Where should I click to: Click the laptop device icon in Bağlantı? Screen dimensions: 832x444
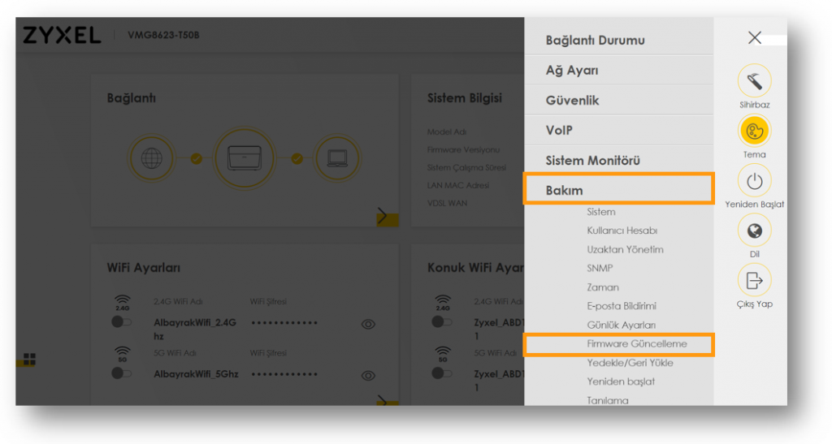tap(336, 157)
